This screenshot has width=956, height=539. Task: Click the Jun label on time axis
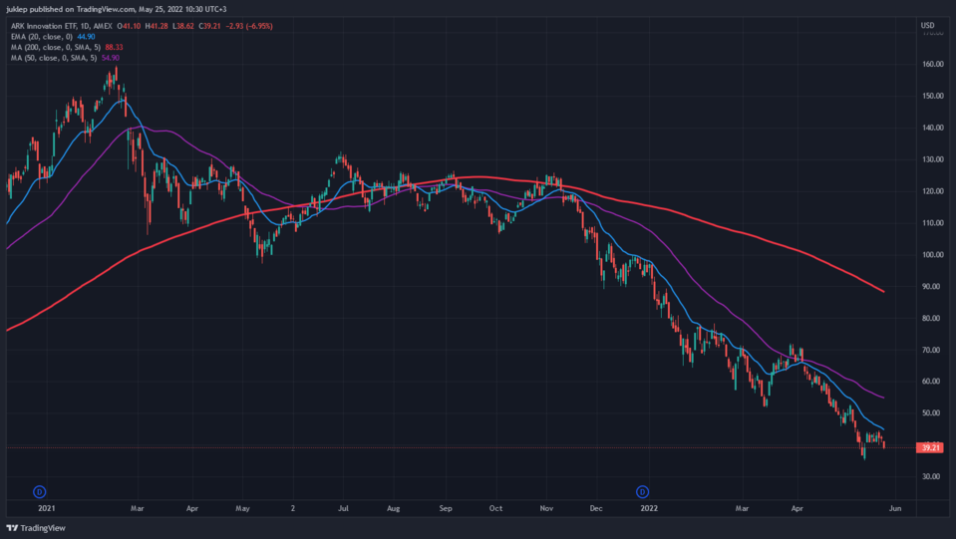click(895, 508)
